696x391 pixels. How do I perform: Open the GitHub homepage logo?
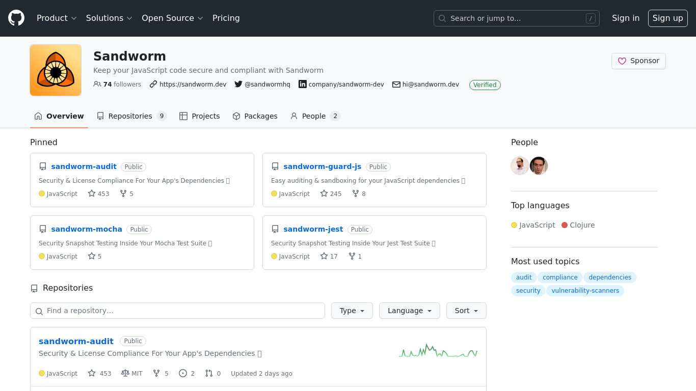tap(16, 18)
